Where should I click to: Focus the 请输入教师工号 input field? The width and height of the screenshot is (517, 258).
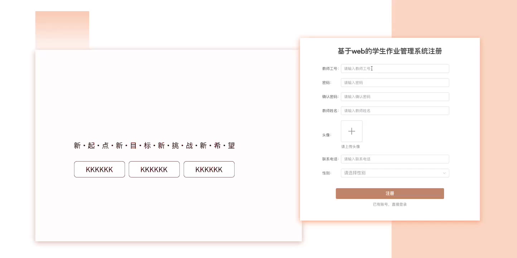[395, 68]
